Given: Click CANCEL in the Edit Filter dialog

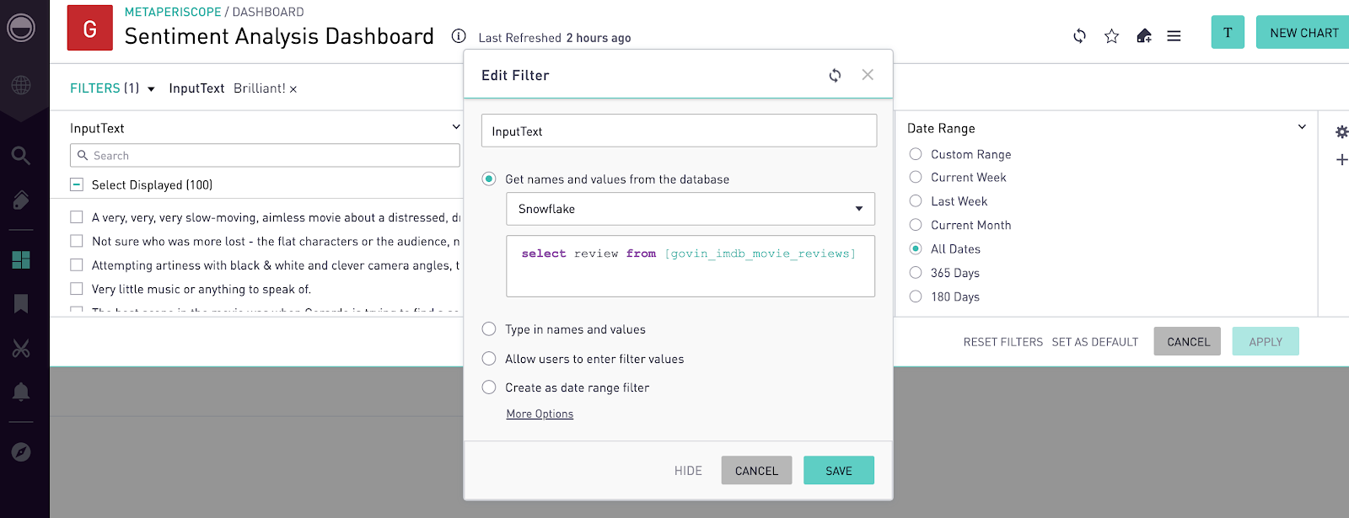Looking at the screenshot, I should pos(756,470).
